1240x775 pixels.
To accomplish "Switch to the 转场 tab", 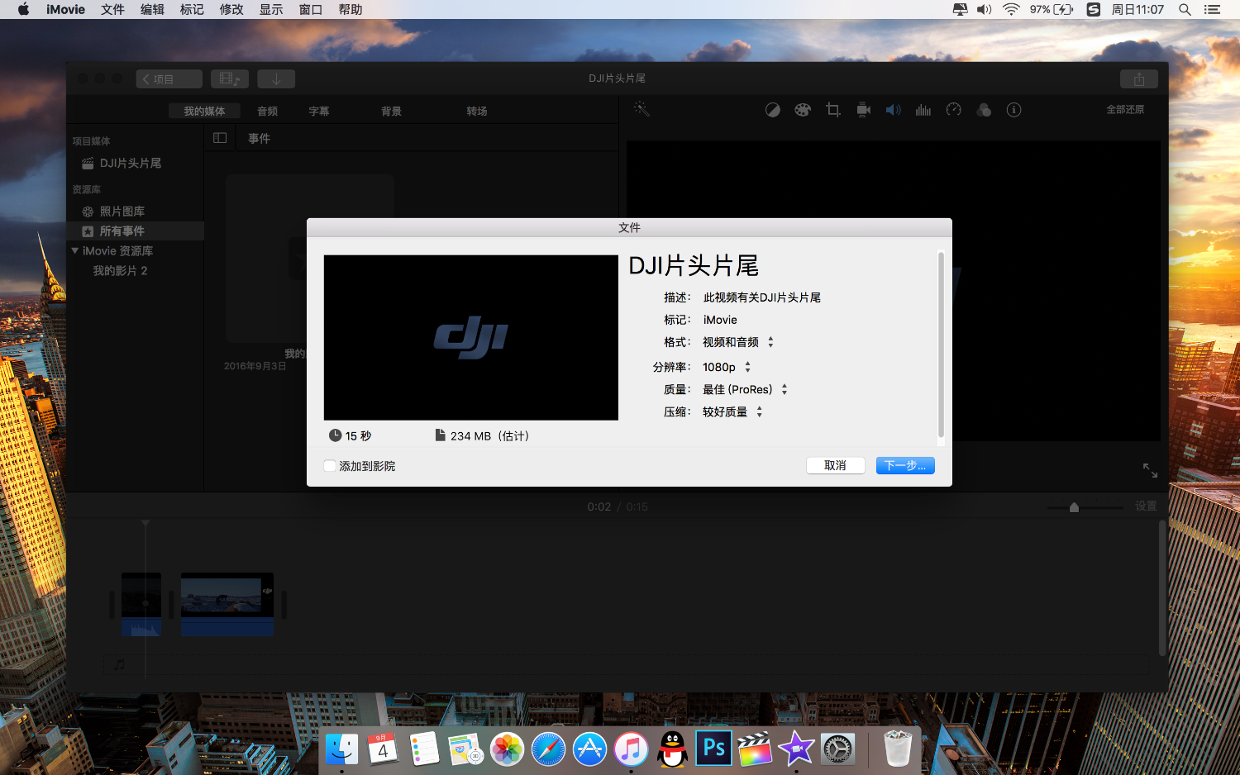I will (477, 111).
